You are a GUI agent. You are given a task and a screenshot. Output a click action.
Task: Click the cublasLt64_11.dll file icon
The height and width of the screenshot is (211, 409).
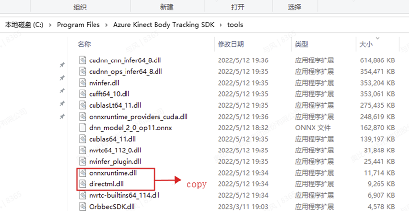click(x=83, y=105)
